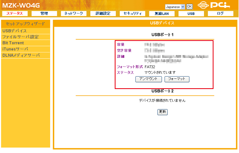
Task: Confirm language with OK button
Action: [189, 6]
